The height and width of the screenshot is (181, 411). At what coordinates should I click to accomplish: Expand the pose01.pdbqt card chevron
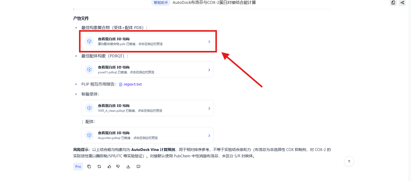pos(209,70)
